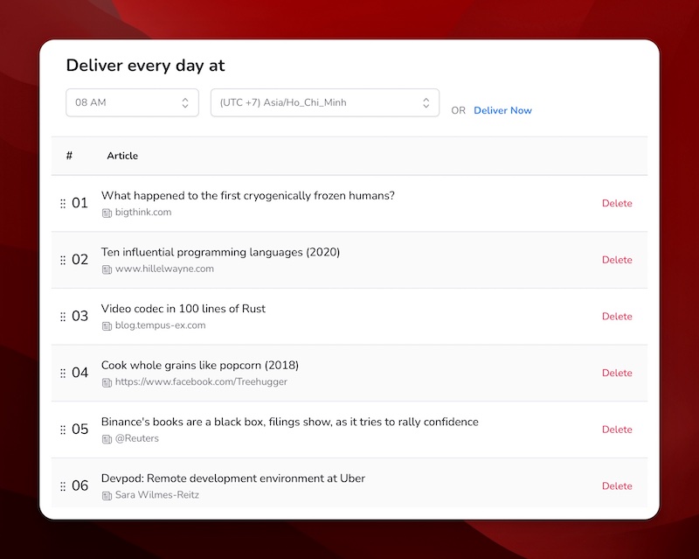Click the Article column header
The height and width of the screenshot is (559, 699).
click(x=122, y=156)
